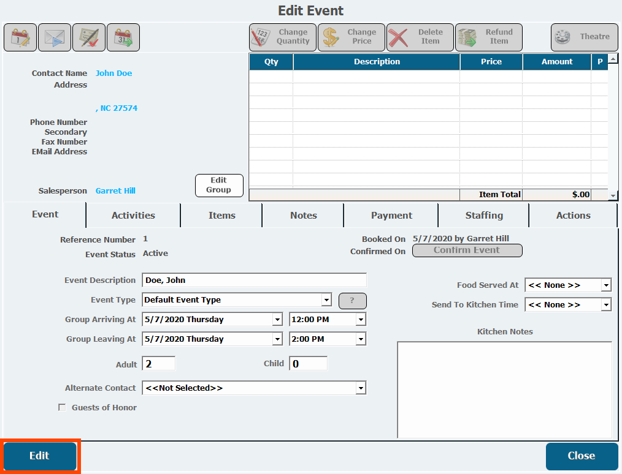The height and width of the screenshot is (474, 622).
Task: Click the Change Price dollar button
Action: (351, 37)
